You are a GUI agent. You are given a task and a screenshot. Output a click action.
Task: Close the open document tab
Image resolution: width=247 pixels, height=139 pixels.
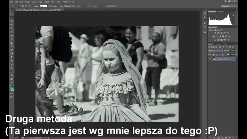tap(63, 10)
